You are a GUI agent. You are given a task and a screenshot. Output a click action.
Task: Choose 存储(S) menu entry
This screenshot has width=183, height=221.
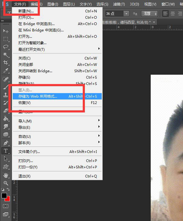pyautogui.click(x=57, y=77)
